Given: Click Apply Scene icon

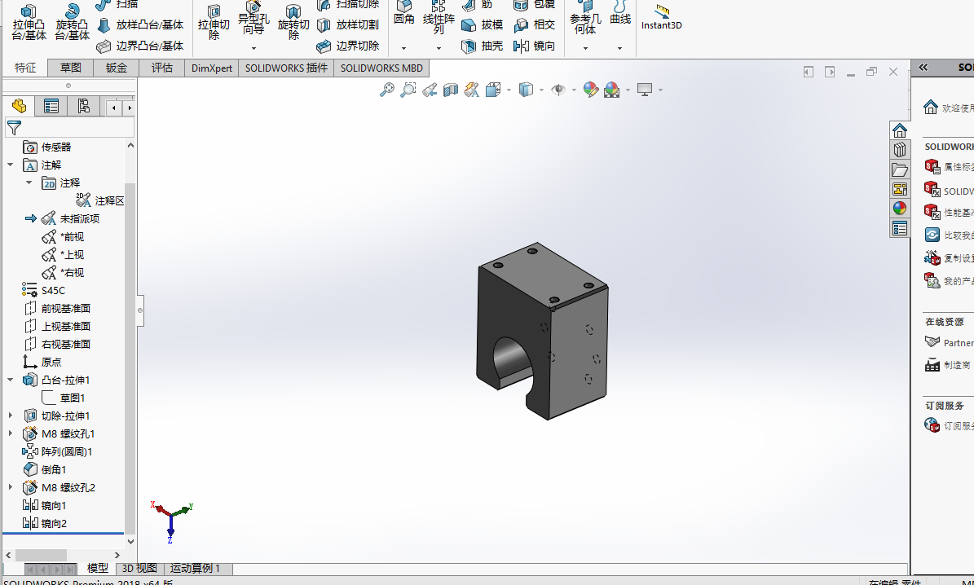Looking at the screenshot, I should pyautogui.click(x=612, y=90).
